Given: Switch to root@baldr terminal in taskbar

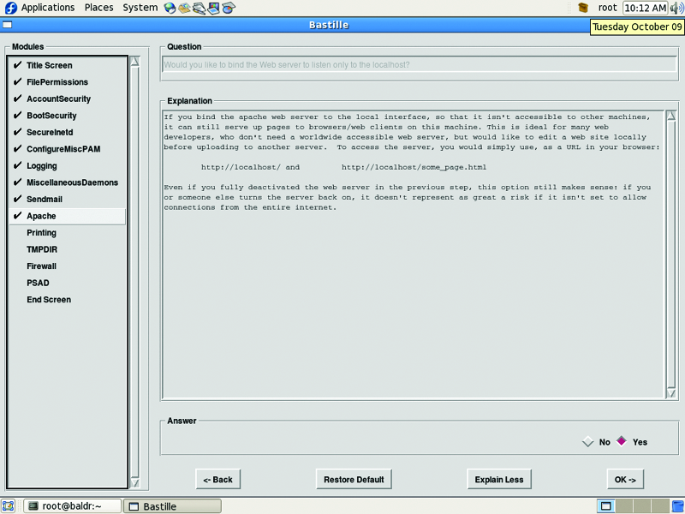Looking at the screenshot, I should click(x=72, y=506).
